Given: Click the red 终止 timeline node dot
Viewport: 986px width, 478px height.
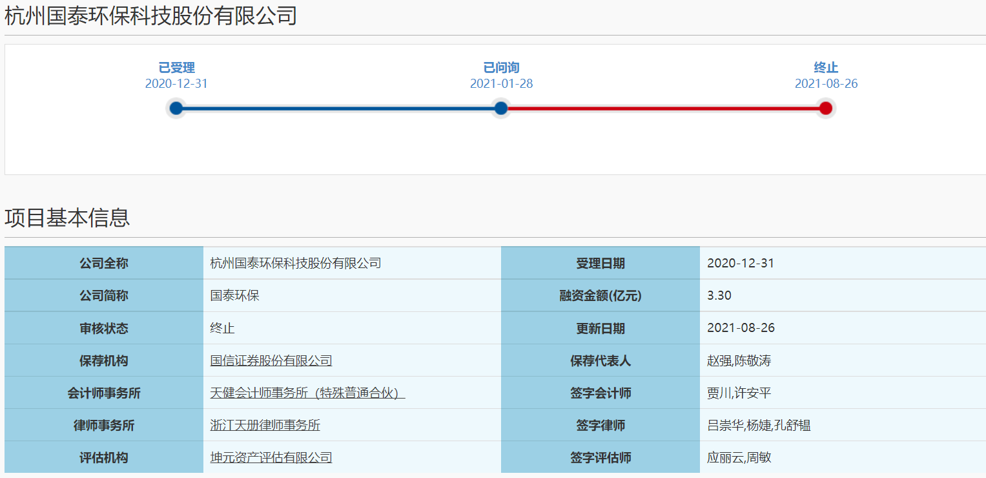Looking at the screenshot, I should pos(825,108).
